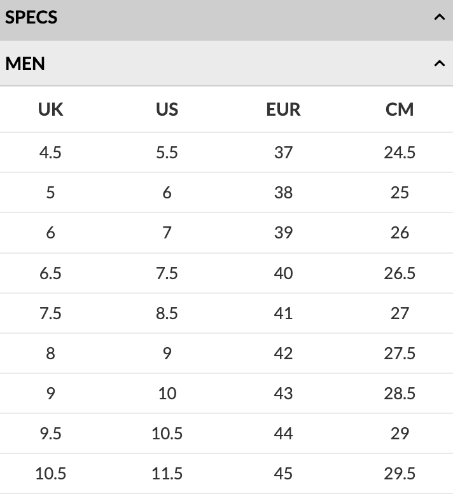Viewport: 453px width, 501px height.
Task: Select US size 7.5 cell
Action: (167, 273)
